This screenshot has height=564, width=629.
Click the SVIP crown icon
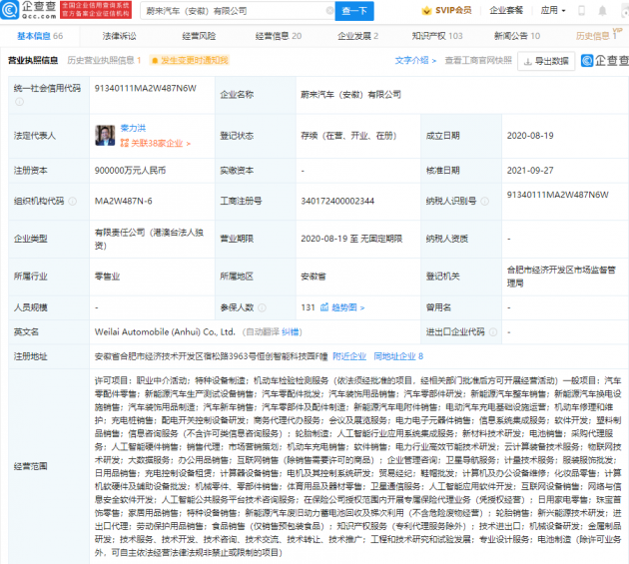pos(426,11)
